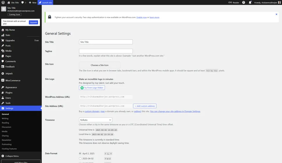Open the Kolkata timezone dropdown

95,120
